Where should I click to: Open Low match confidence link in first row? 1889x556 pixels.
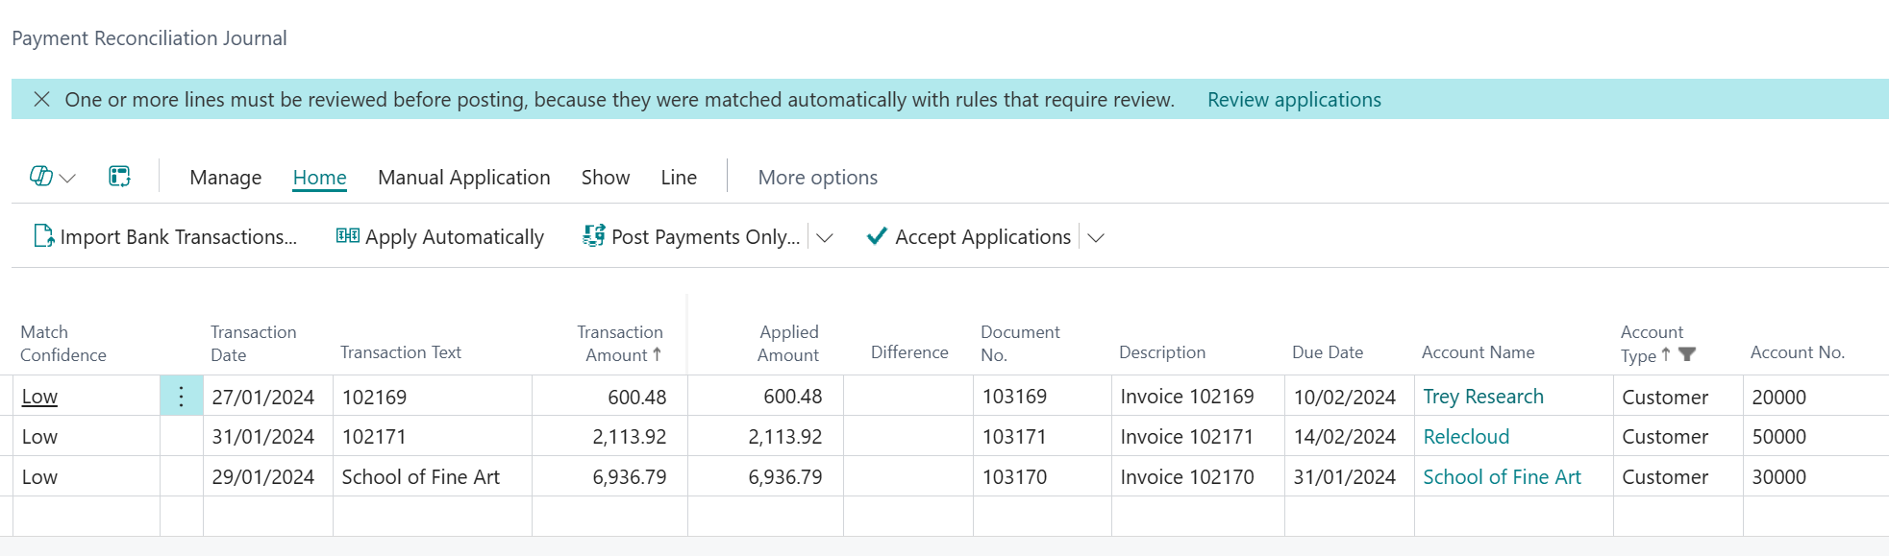39,397
